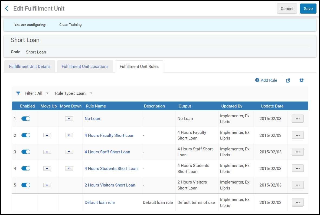Click the filter funnel icon
This screenshot has width=320, height=215.
[18, 93]
